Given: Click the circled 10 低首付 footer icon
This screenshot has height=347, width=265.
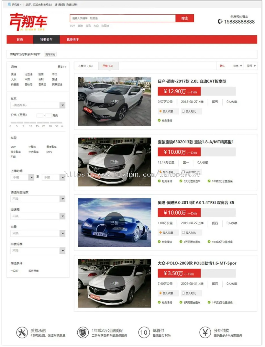Looking at the screenshot, I should 144,332.
